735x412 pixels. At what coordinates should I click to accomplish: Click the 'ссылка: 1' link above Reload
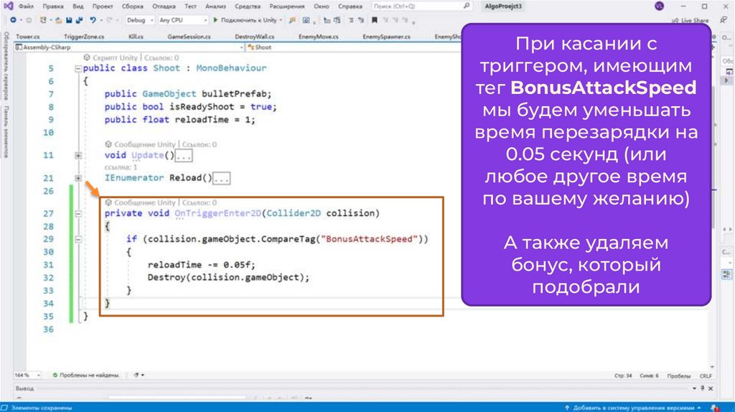121,167
